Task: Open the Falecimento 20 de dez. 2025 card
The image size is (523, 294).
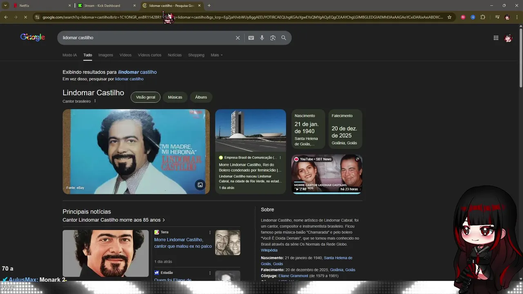Action: tap(345, 129)
